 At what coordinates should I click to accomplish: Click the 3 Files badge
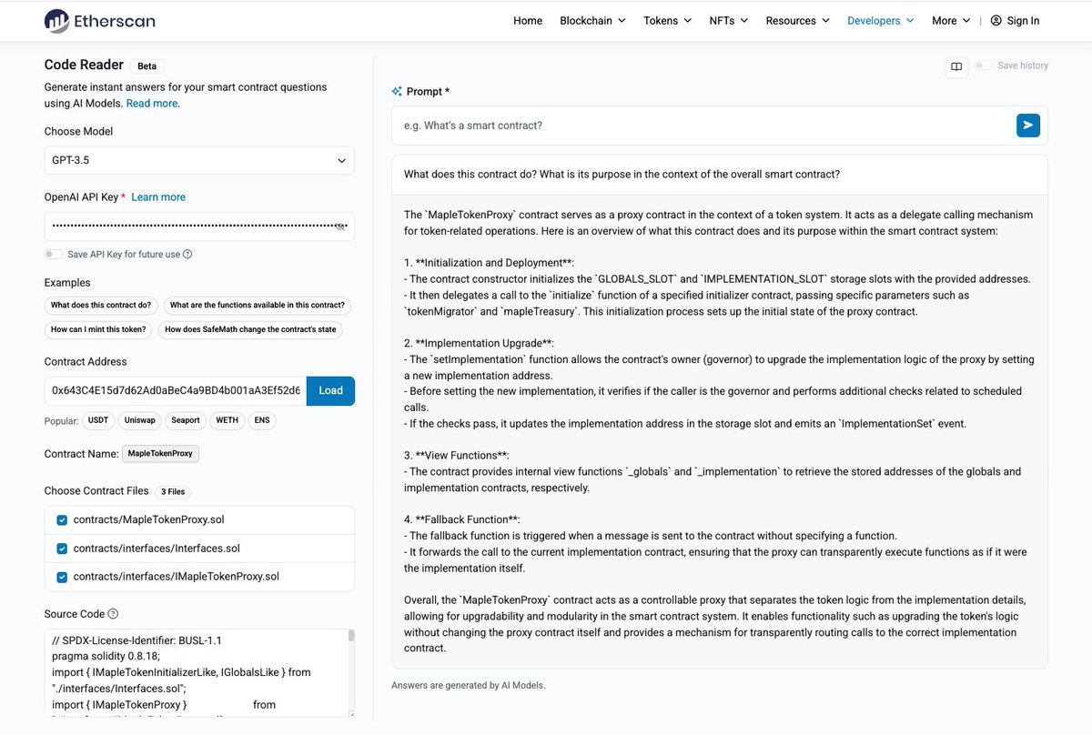point(173,491)
